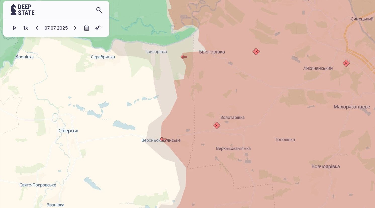The width and height of the screenshot is (375, 208).
Task: Click the Вовчоярівка label
Action: click(x=325, y=166)
